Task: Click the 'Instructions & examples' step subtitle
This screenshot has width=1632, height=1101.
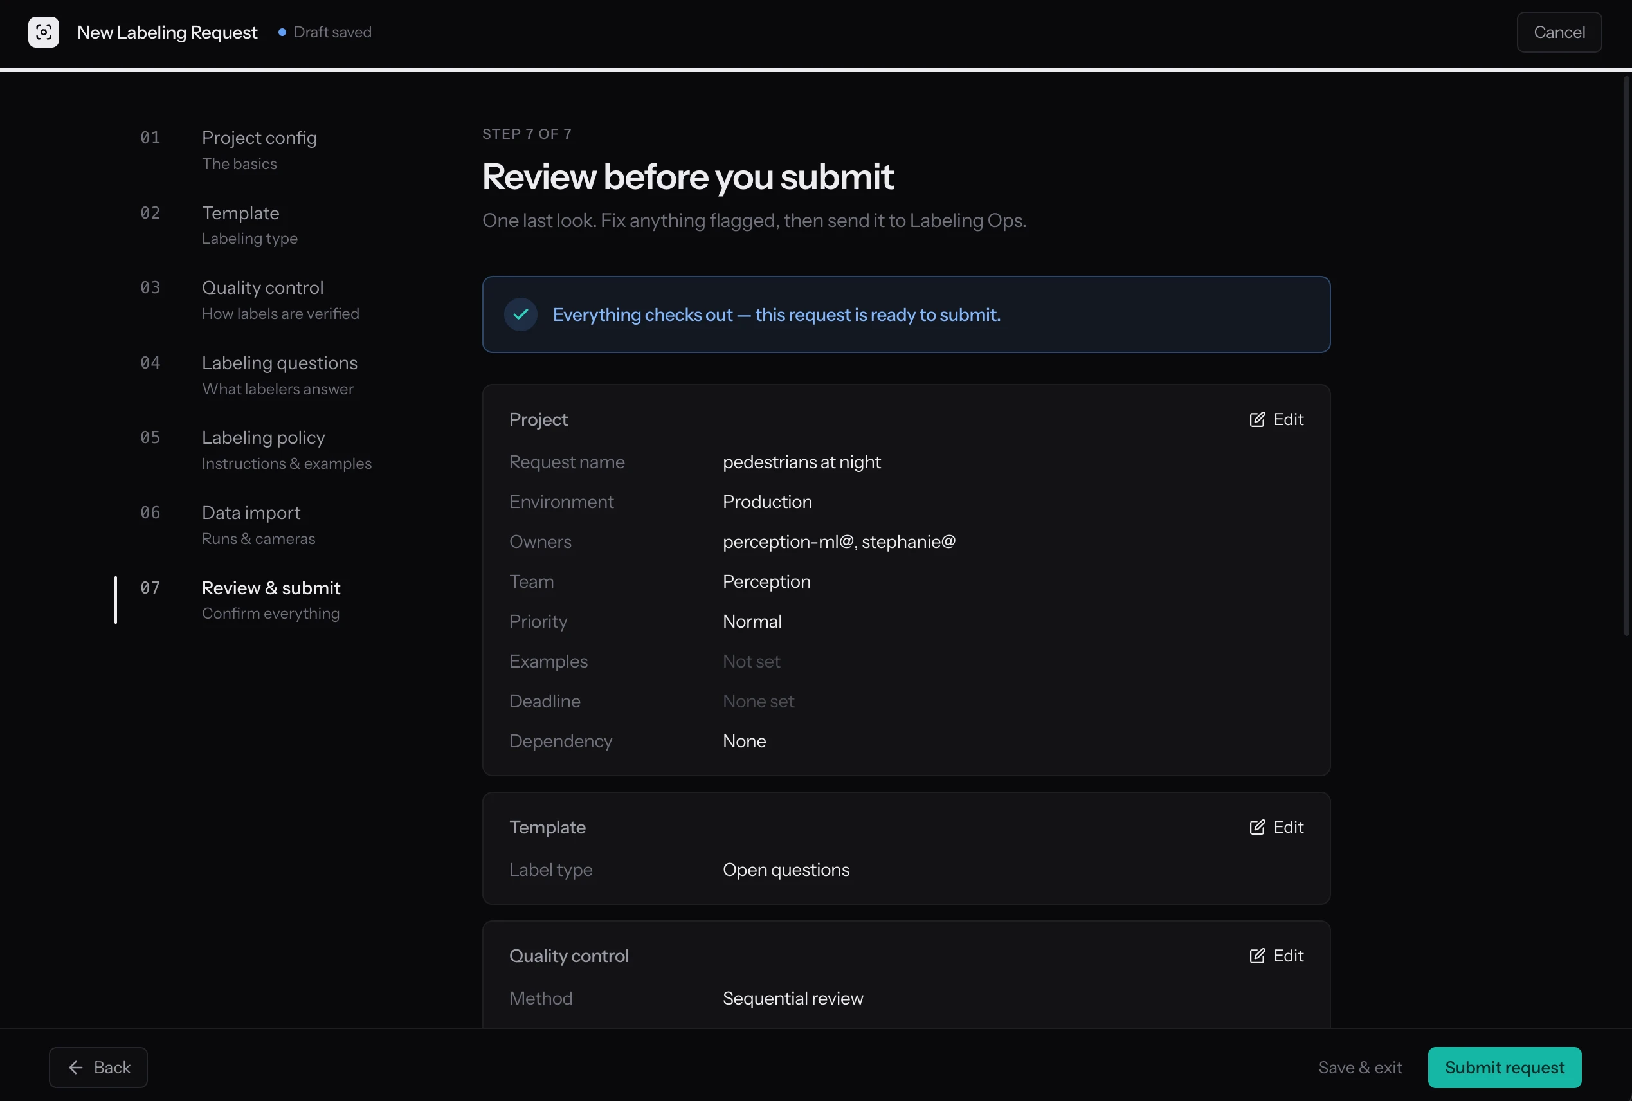Action: tap(286, 464)
